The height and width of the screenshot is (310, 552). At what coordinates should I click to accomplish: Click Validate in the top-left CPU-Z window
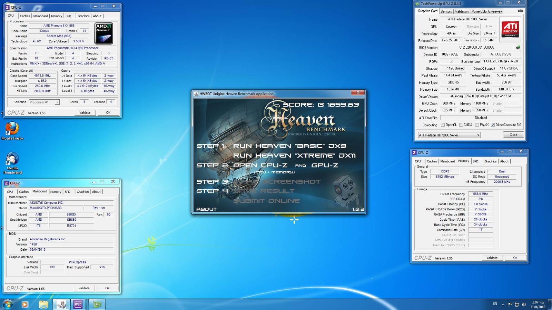(85, 112)
